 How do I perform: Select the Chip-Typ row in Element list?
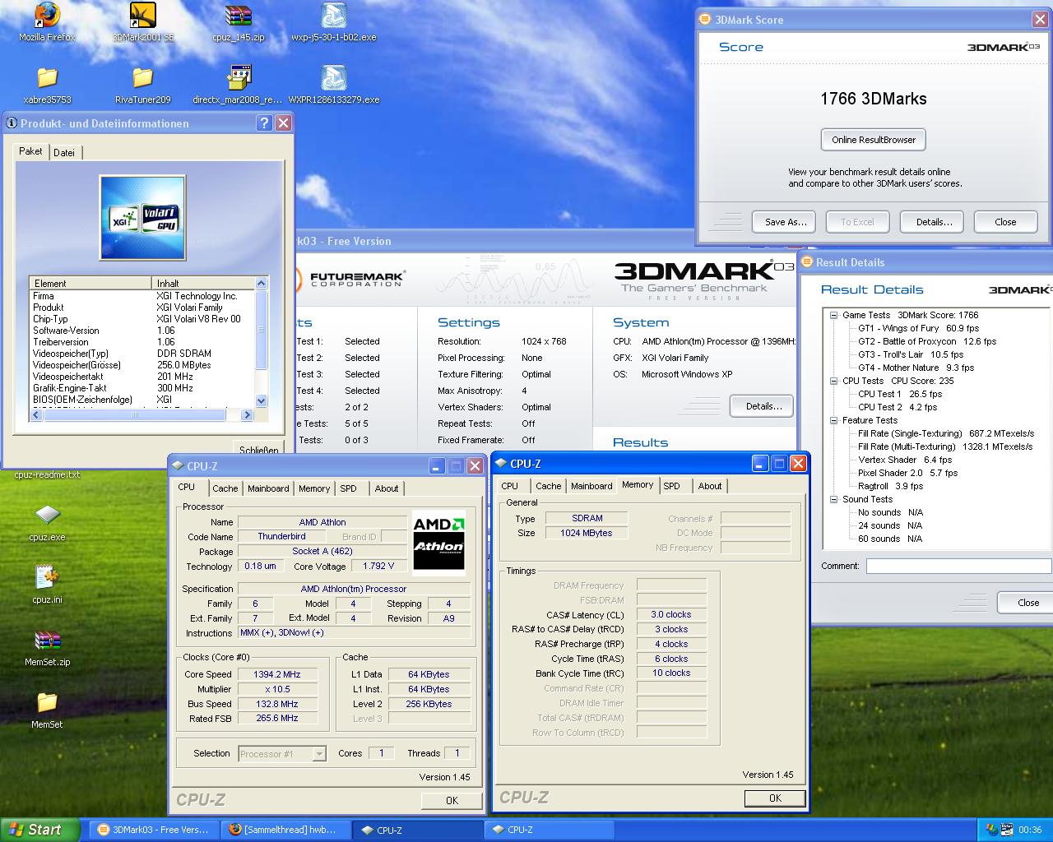point(141,319)
